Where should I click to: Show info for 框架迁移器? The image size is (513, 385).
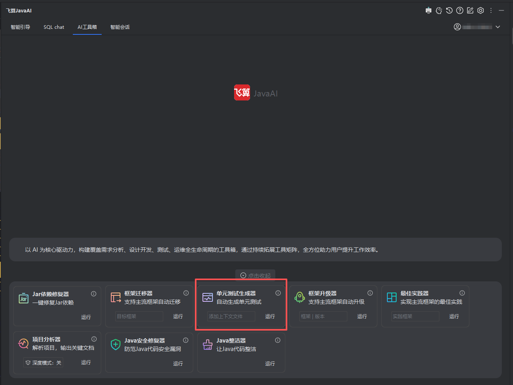pyautogui.click(x=186, y=293)
